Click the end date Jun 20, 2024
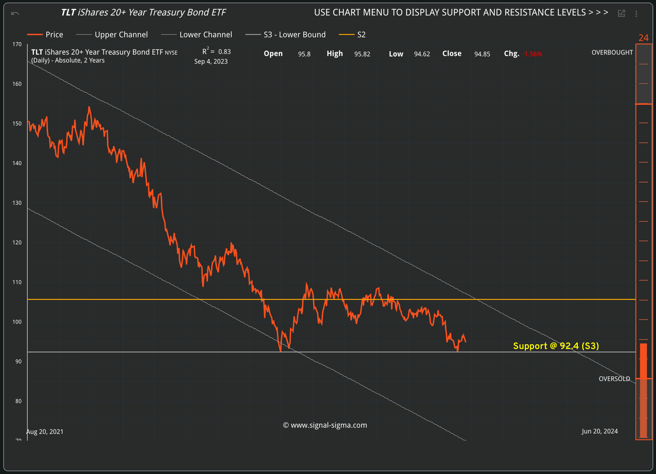Image resolution: width=656 pixels, height=474 pixels. click(x=600, y=432)
